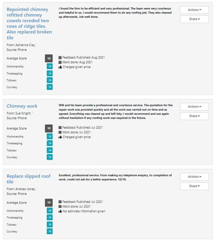The width and height of the screenshot is (215, 241).
Task: Click thumbs-up icon beside No estimate information given
Action: click(60, 211)
